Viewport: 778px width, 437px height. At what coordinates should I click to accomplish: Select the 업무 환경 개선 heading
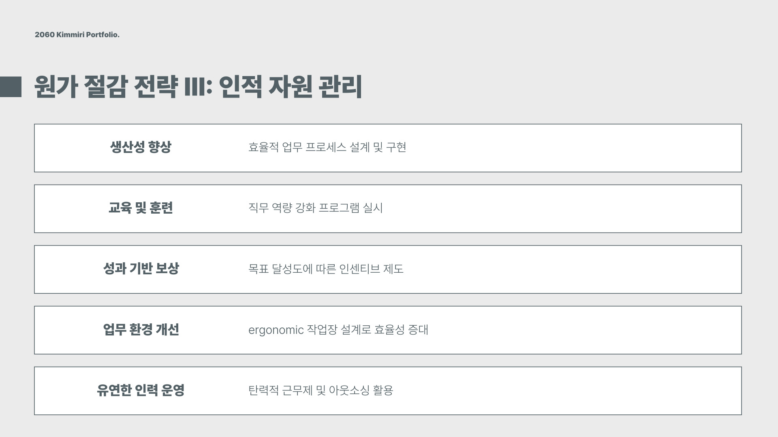(141, 329)
